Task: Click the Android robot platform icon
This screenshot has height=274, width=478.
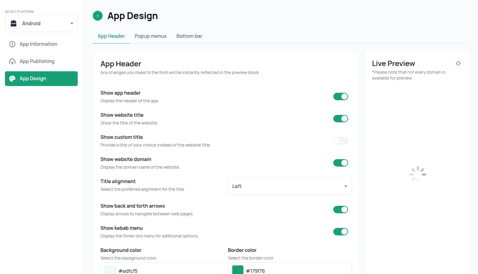Action: (x=14, y=24)
